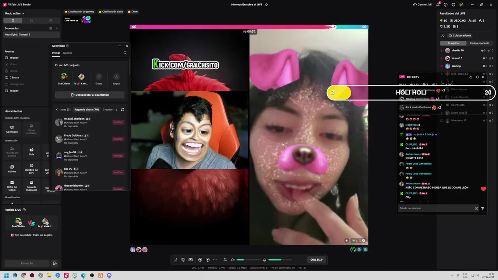Open TikTok LIVE Studio settings gear
Image resolution: width=498 pixels, height=280 pixels.
click(x=453, y=5)
